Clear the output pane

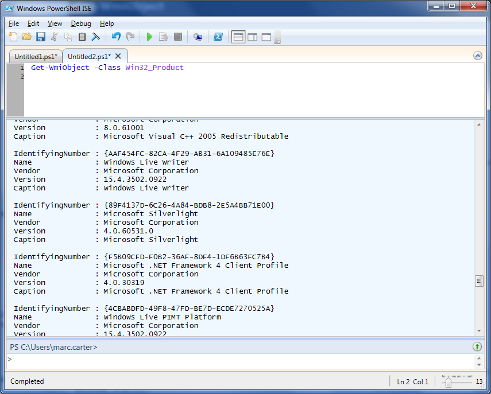tap(95, 37)
